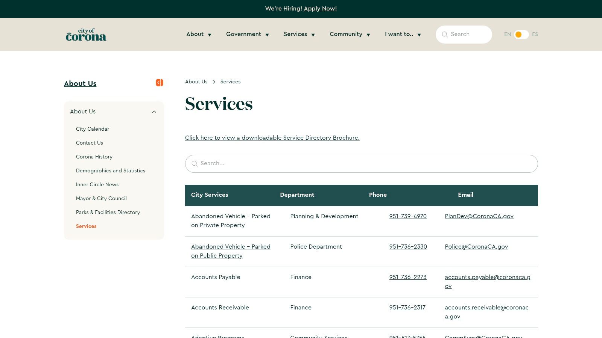Click Email column header

point(465,195)
